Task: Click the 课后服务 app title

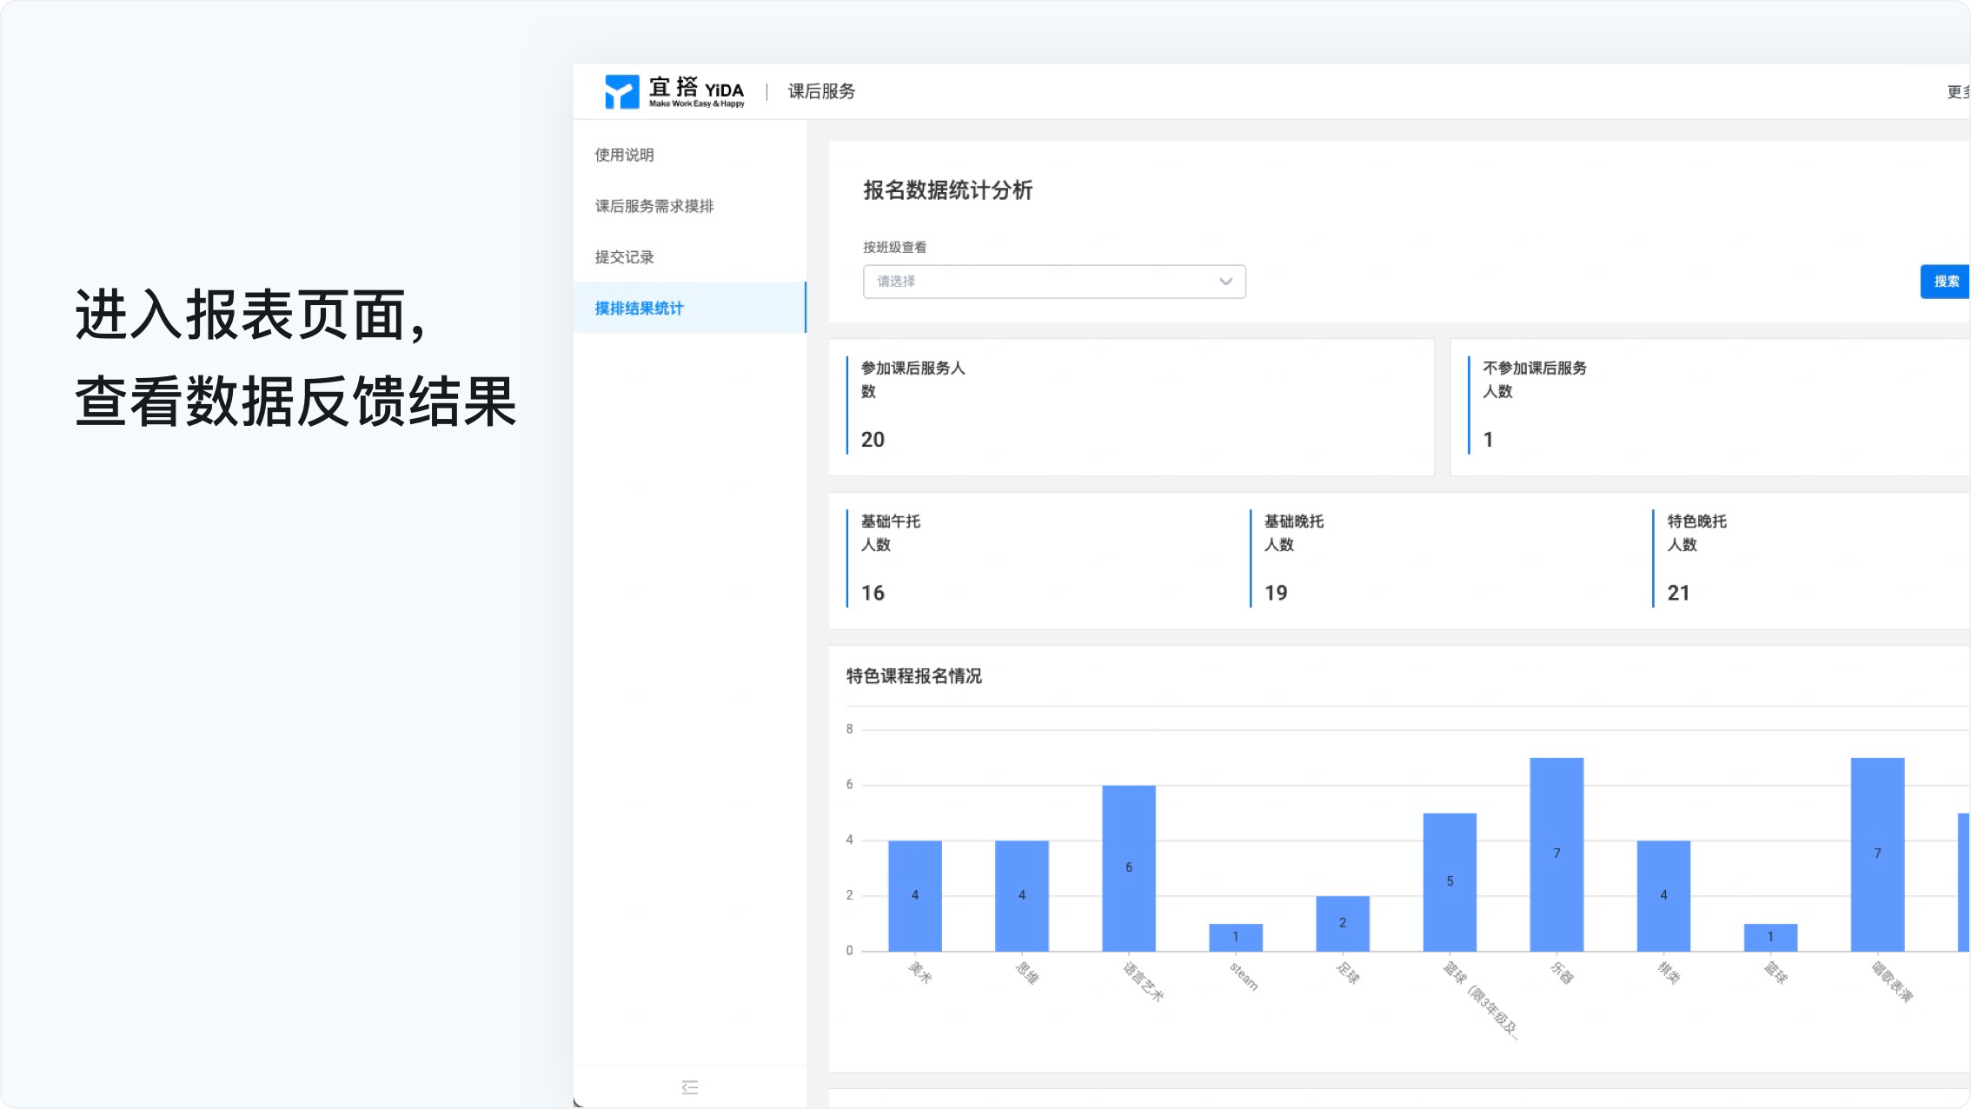Action: tap(821, 91)
